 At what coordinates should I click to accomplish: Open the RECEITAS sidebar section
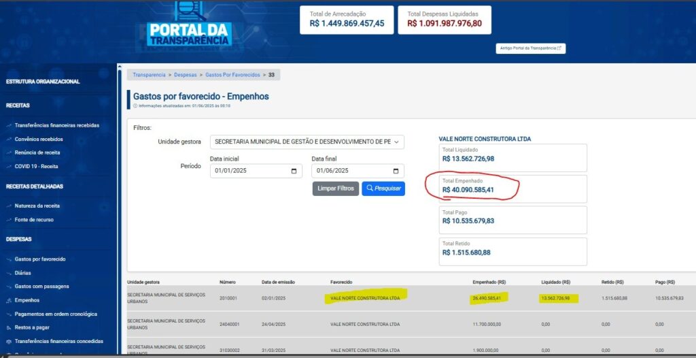tap(18, 106)
